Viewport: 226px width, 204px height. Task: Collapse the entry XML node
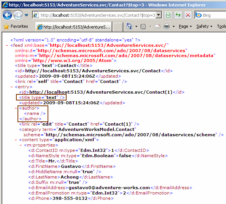(x=11, y=87)
